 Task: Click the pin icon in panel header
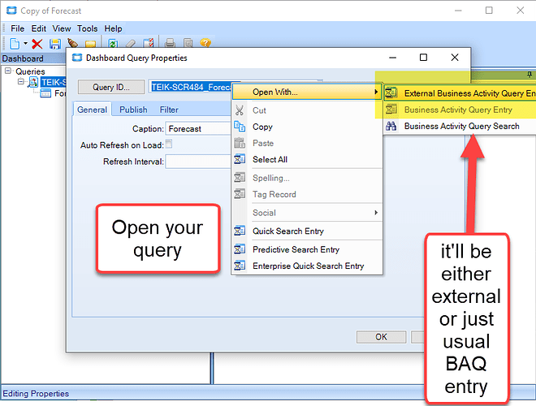click(x=530, y=74)
